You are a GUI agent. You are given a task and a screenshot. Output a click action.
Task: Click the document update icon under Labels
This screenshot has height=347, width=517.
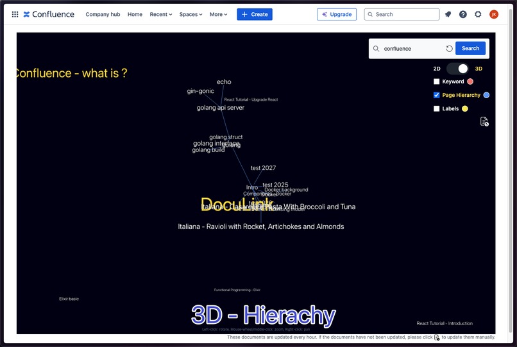click(484, 121)
